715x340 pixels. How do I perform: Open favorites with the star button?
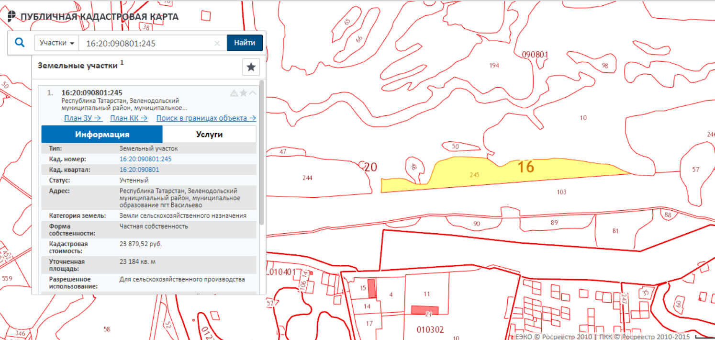pos(251,68)
